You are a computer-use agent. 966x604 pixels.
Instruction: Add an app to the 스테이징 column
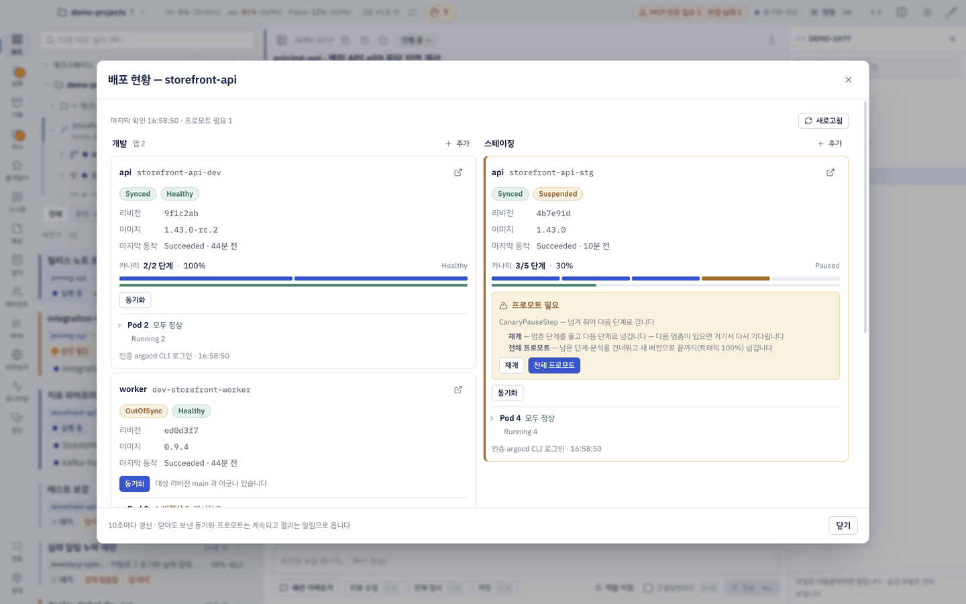coord(830,144)
